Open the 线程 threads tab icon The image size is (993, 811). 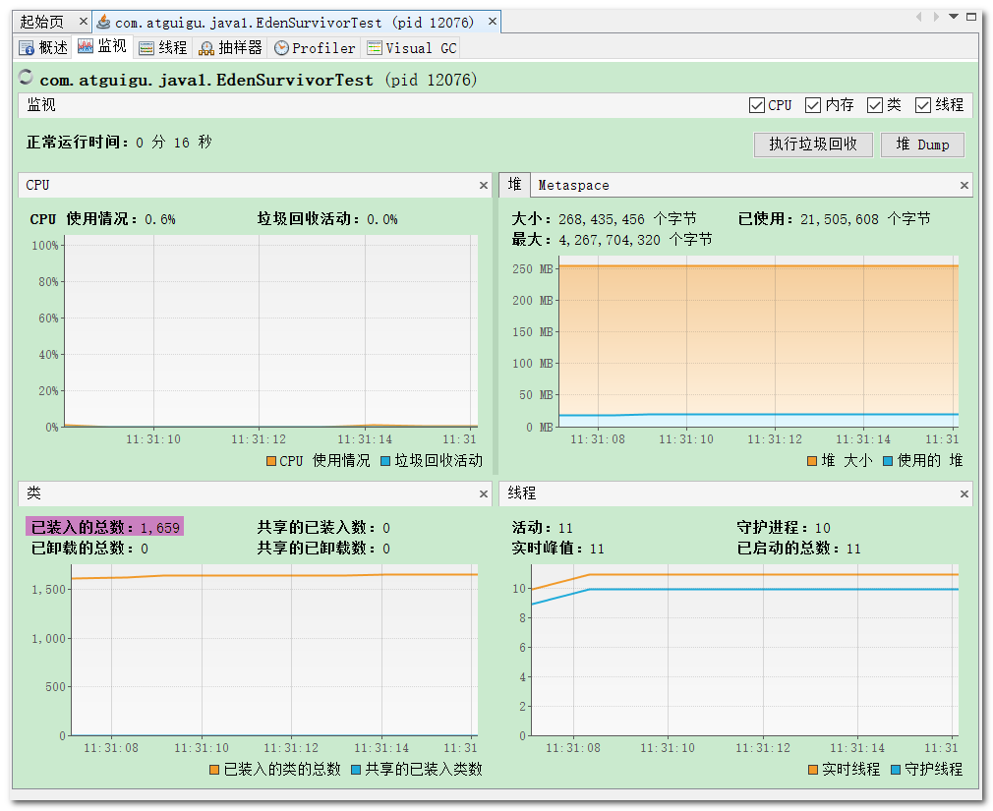pyautogui.click(x=146, y=48)
